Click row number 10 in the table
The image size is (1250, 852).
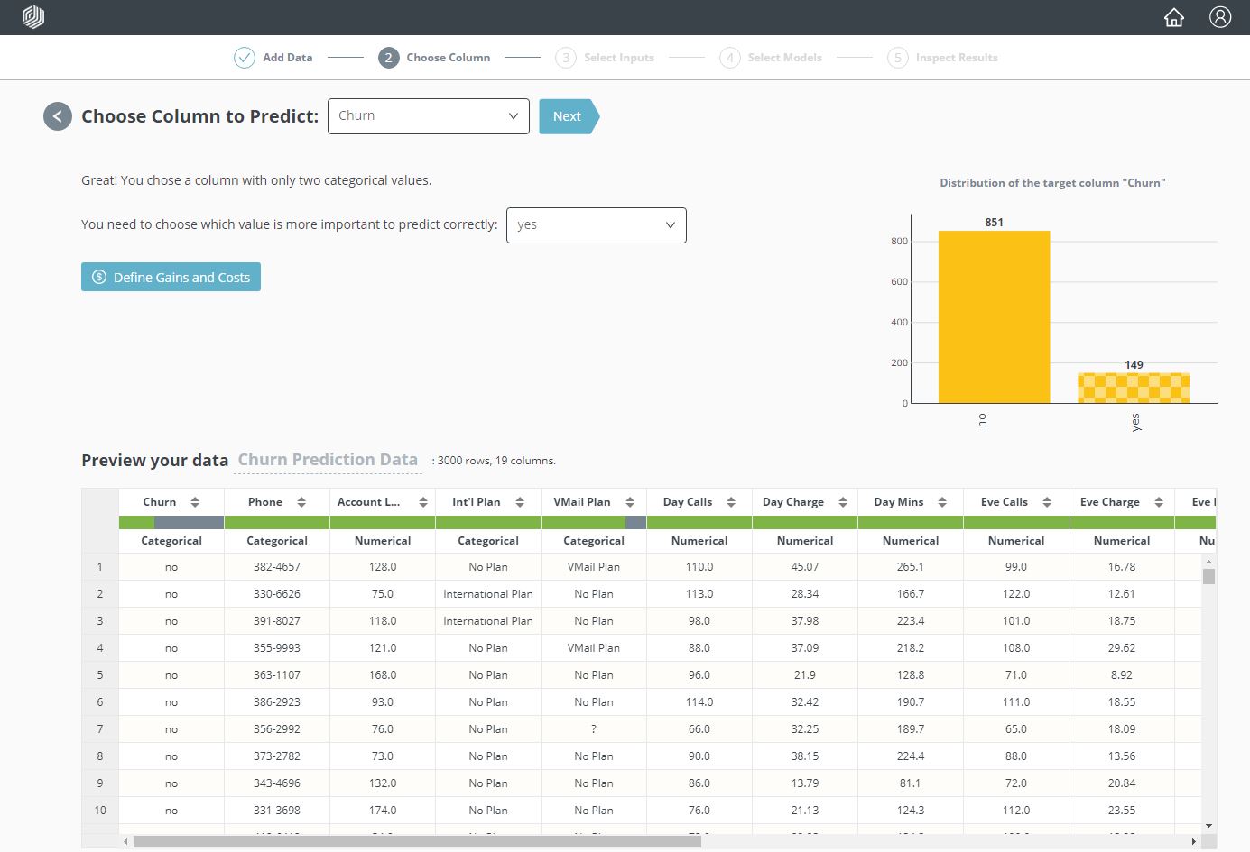pos(100,811)
